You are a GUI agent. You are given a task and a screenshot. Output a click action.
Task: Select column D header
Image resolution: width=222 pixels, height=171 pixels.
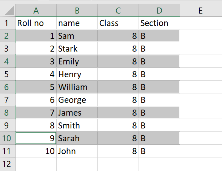(159, 11)
